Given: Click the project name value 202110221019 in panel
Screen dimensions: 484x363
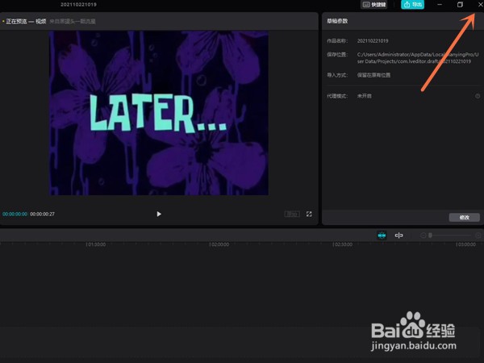Looking at the screenshot, I should coord(373,41).
